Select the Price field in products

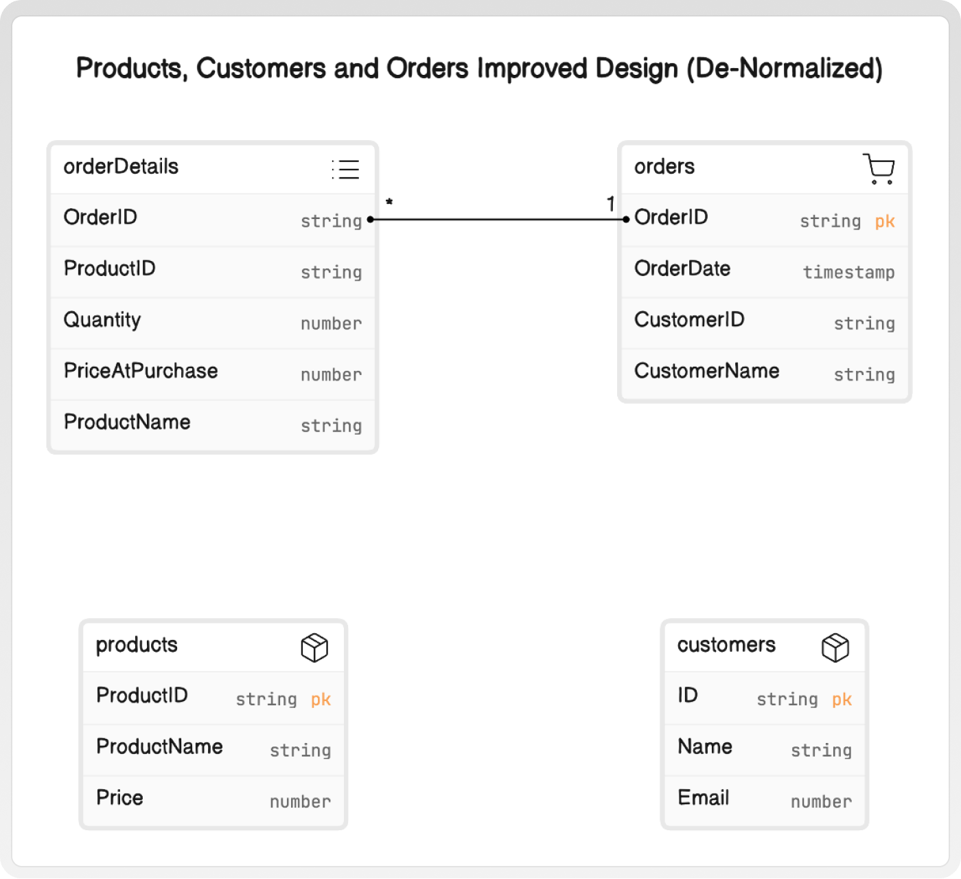coord(213,801)
